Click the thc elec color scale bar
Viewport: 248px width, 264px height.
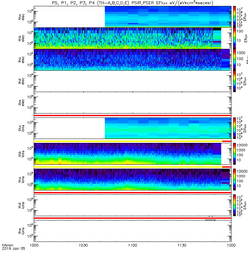click(234, 60)
